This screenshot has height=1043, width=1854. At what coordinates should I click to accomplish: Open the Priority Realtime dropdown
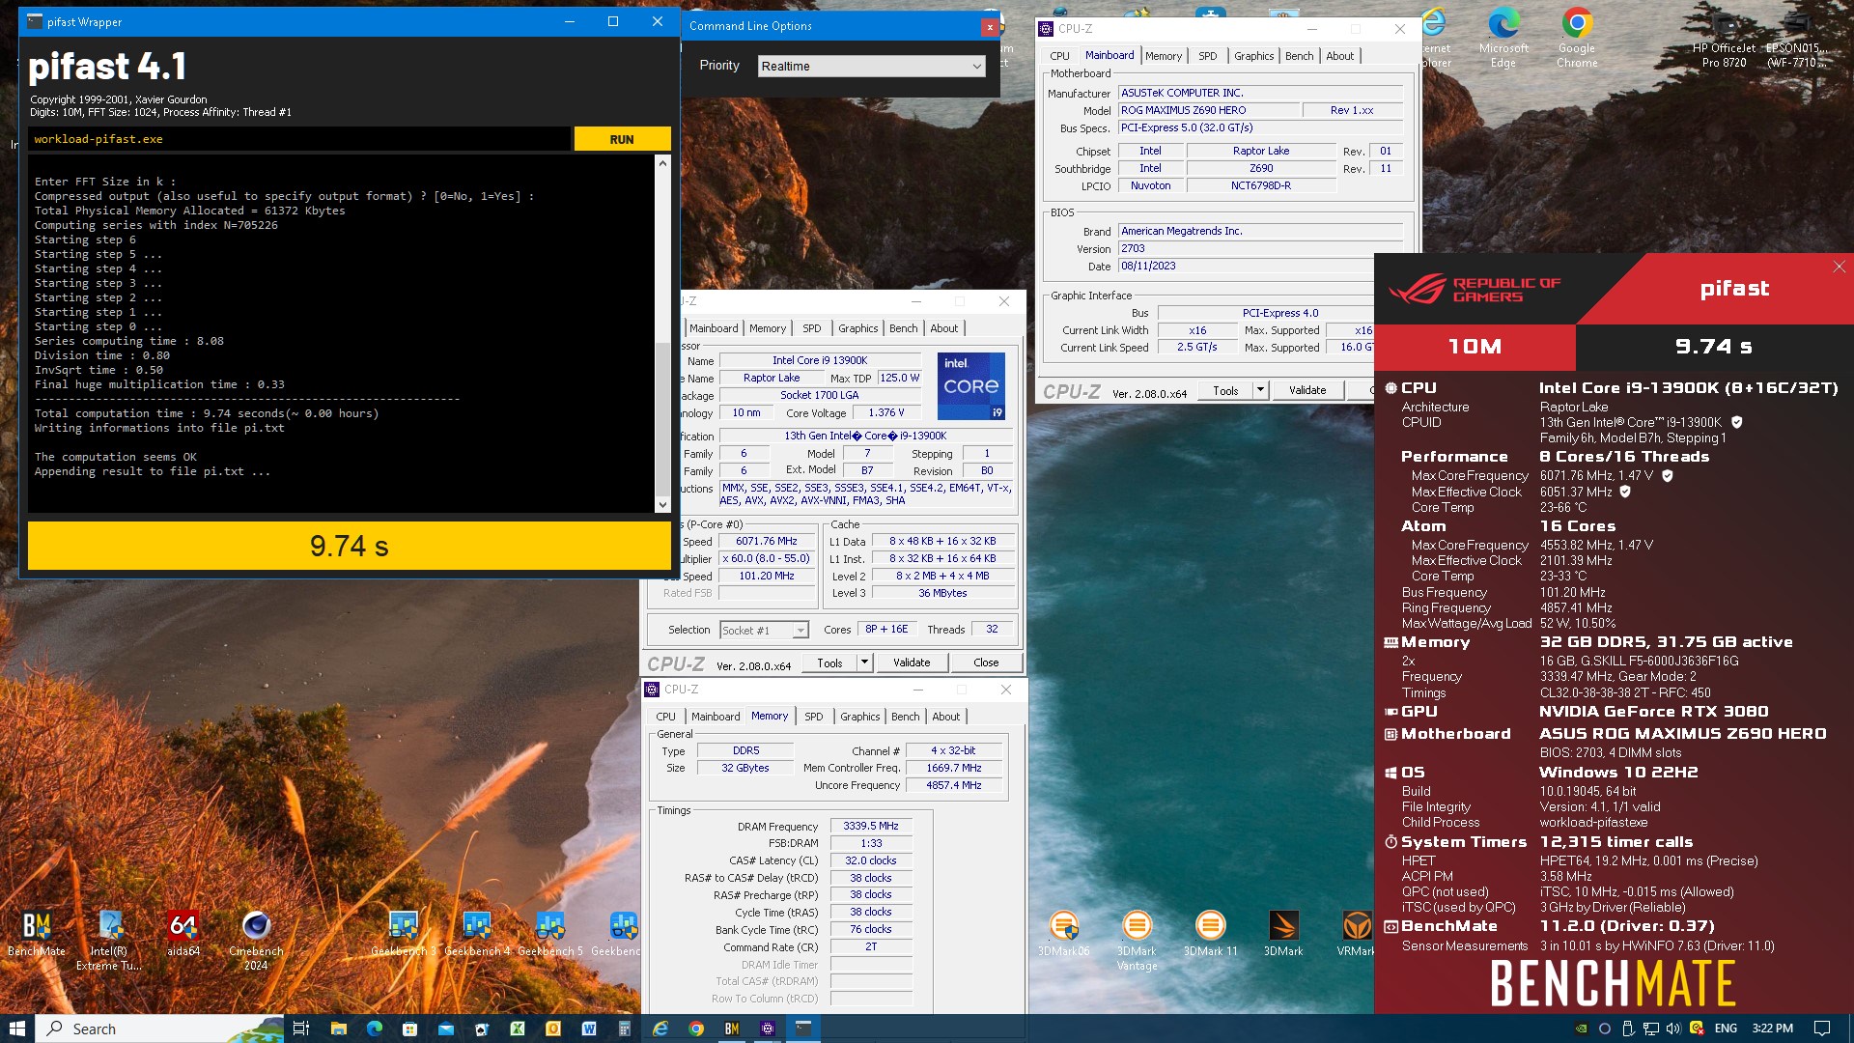click(871, 66)
